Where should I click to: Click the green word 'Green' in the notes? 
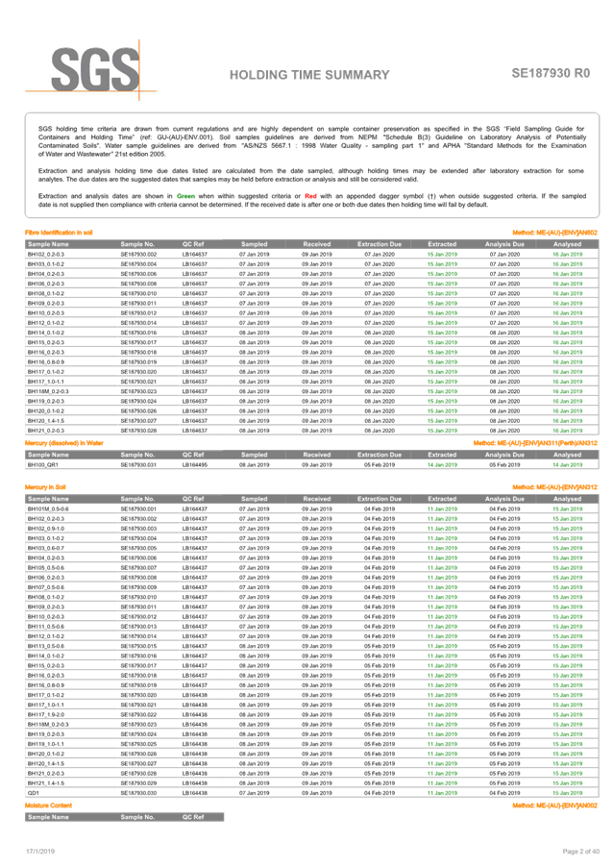(185, 196)
